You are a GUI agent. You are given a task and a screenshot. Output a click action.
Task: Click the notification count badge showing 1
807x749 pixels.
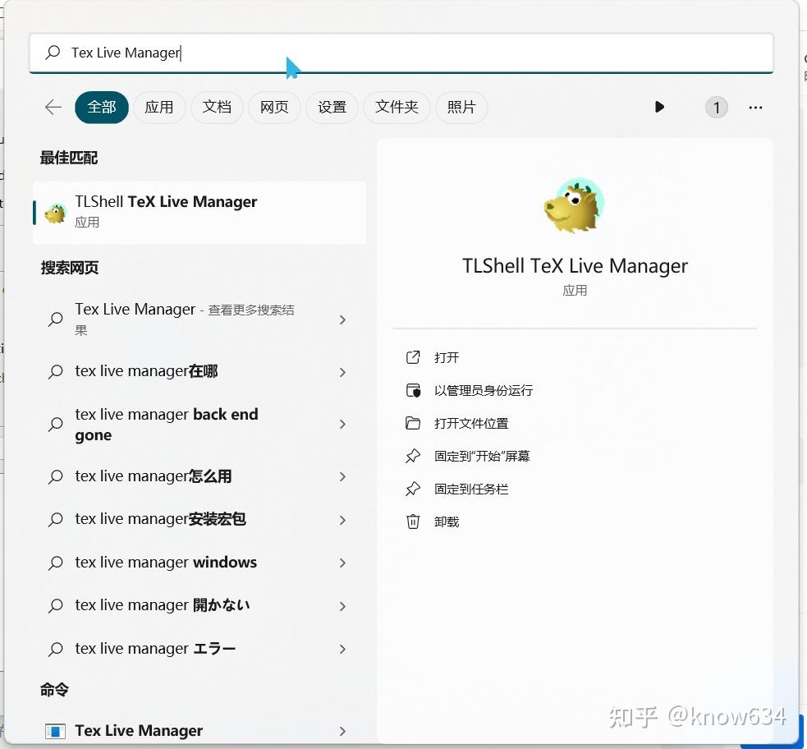pyautogui.click(x=716, y=107)
